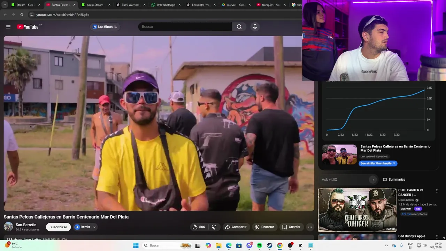
Task: Open CapCut from the taskbar
Action: [300, 245]
